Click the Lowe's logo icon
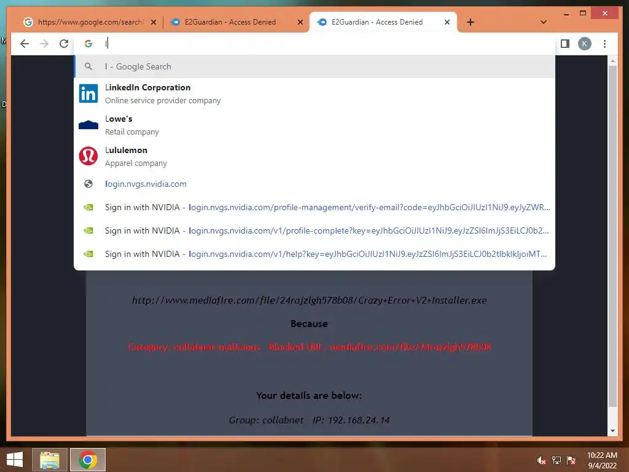The image size is (629, 472). point(88,125)
